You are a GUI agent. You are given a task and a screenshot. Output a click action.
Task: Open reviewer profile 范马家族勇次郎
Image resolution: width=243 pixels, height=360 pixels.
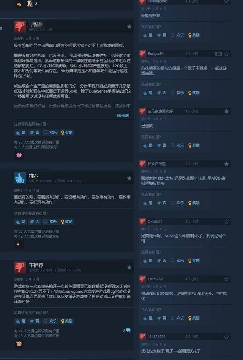point(160,111)
